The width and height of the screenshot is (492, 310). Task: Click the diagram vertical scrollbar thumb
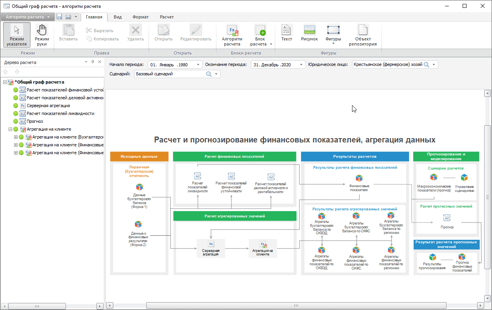(x=487, y=197)
